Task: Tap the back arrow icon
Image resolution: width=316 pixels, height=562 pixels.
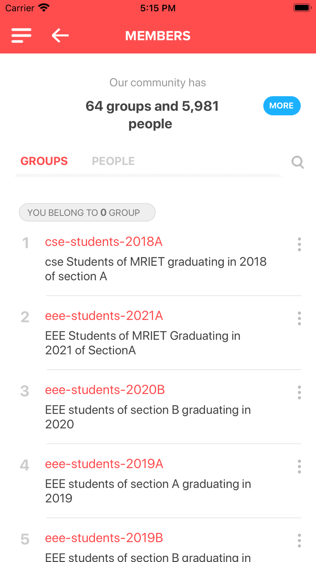Action: click(x=60, y=35)
